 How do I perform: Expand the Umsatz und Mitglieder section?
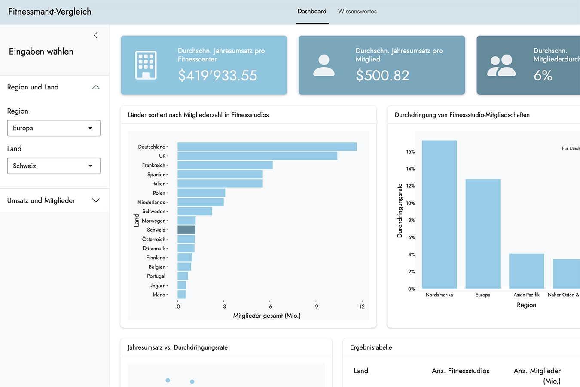click(96, 200)
